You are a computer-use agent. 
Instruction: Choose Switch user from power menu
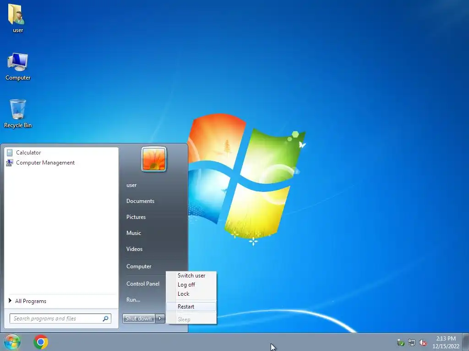[191, 276]
